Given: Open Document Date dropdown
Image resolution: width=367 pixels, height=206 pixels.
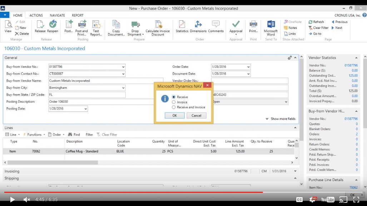Looking at the screenshot, I should pyautogui.click(x=248, y=74).
